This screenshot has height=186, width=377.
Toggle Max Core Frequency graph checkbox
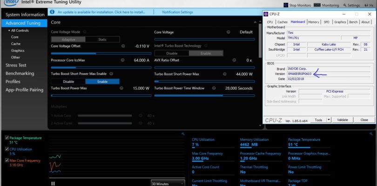point(7,160)
